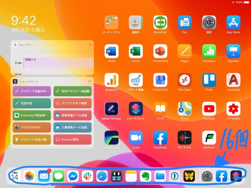Open Safari from the dock
This screenshot has height=188, width=251.
102,176
